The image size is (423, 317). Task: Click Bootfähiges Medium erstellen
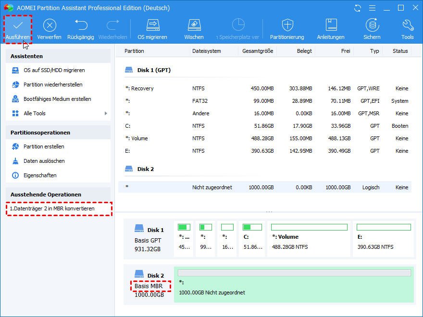coord(57,99)
